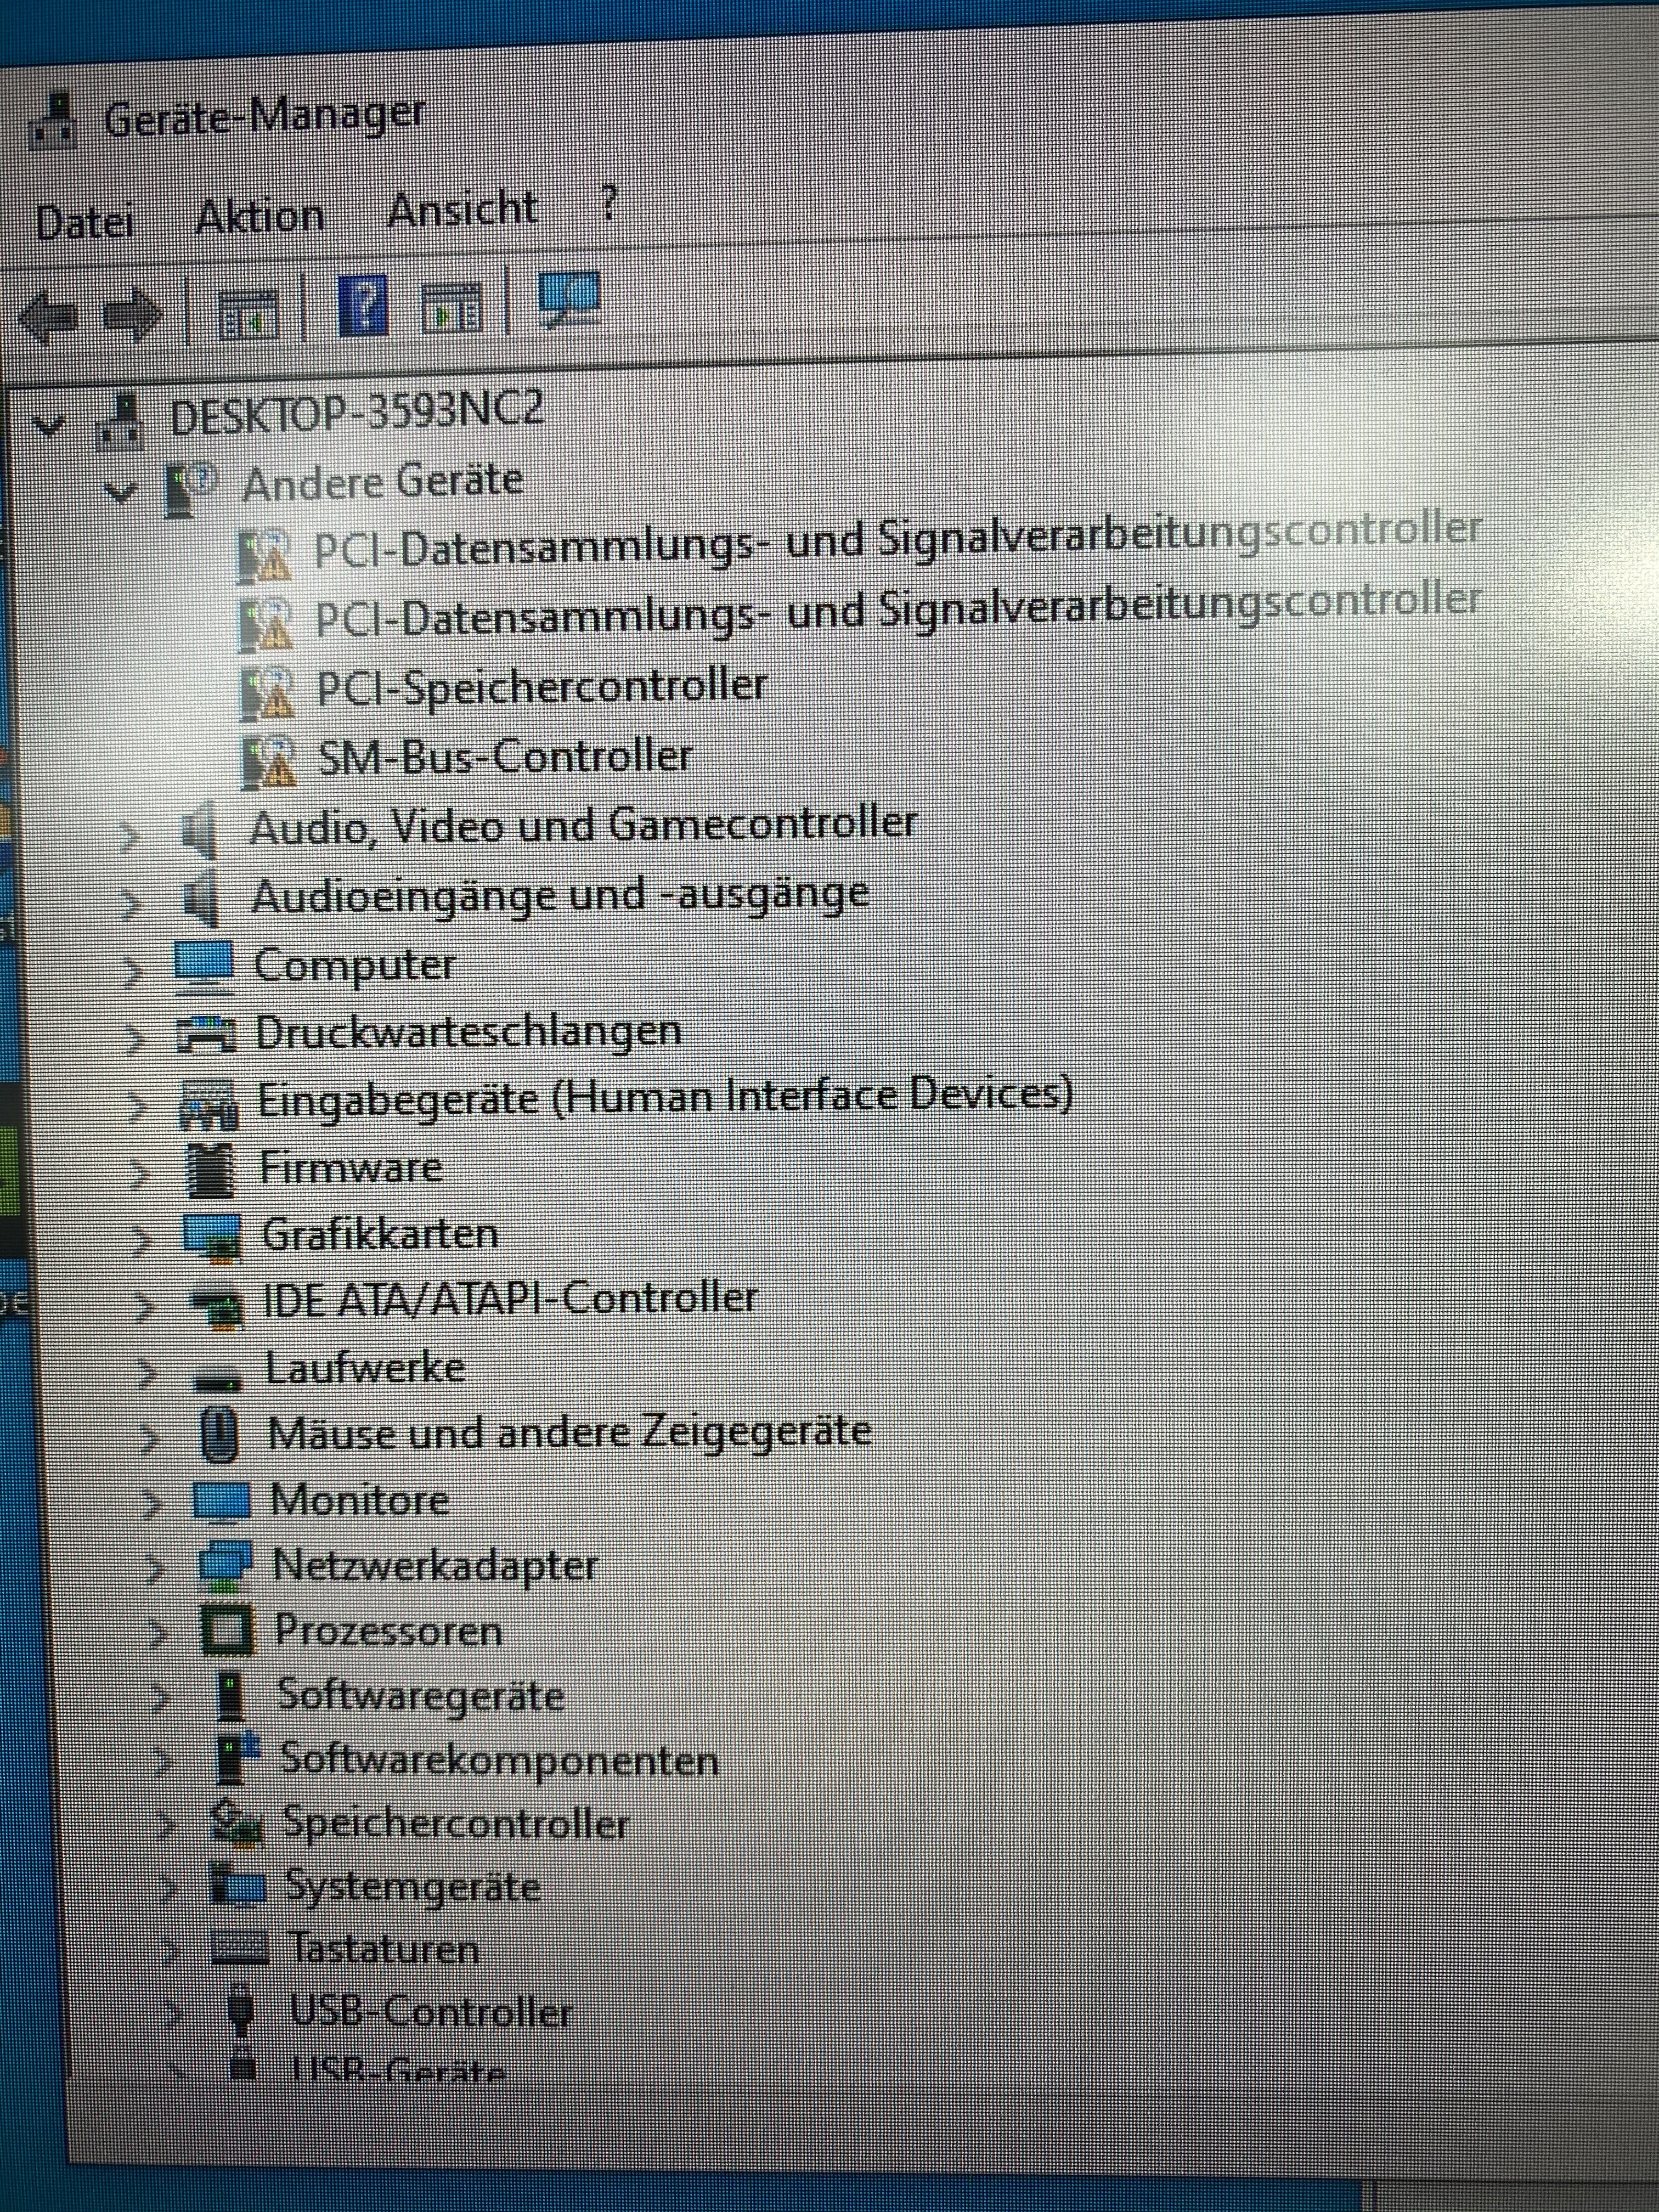This screenshot has height=2212, width=1659.
Task: Open the Aktion menu
Action: point(260,216)
